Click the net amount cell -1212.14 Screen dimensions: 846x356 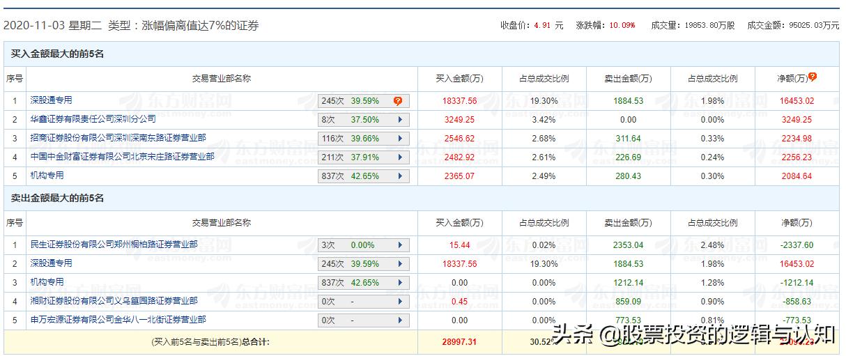click(797, 283)
